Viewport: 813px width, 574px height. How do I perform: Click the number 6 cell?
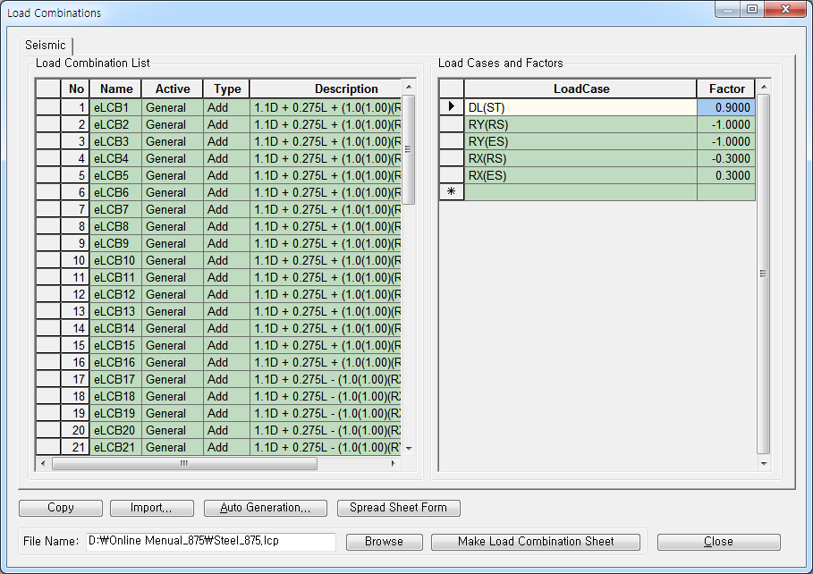pyautogui.click(x=75, y=192)
